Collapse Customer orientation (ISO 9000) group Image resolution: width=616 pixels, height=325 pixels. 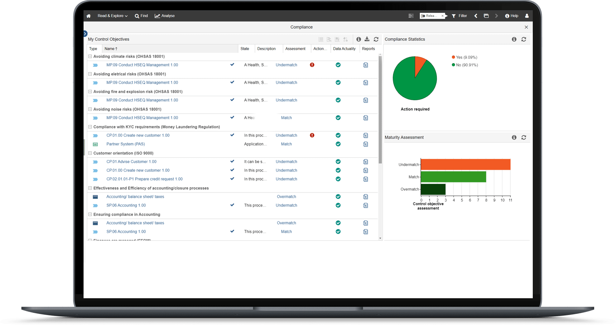(90, 153)
